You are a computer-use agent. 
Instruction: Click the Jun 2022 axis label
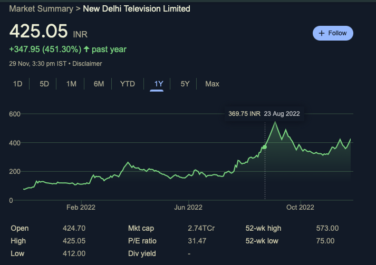188,207
